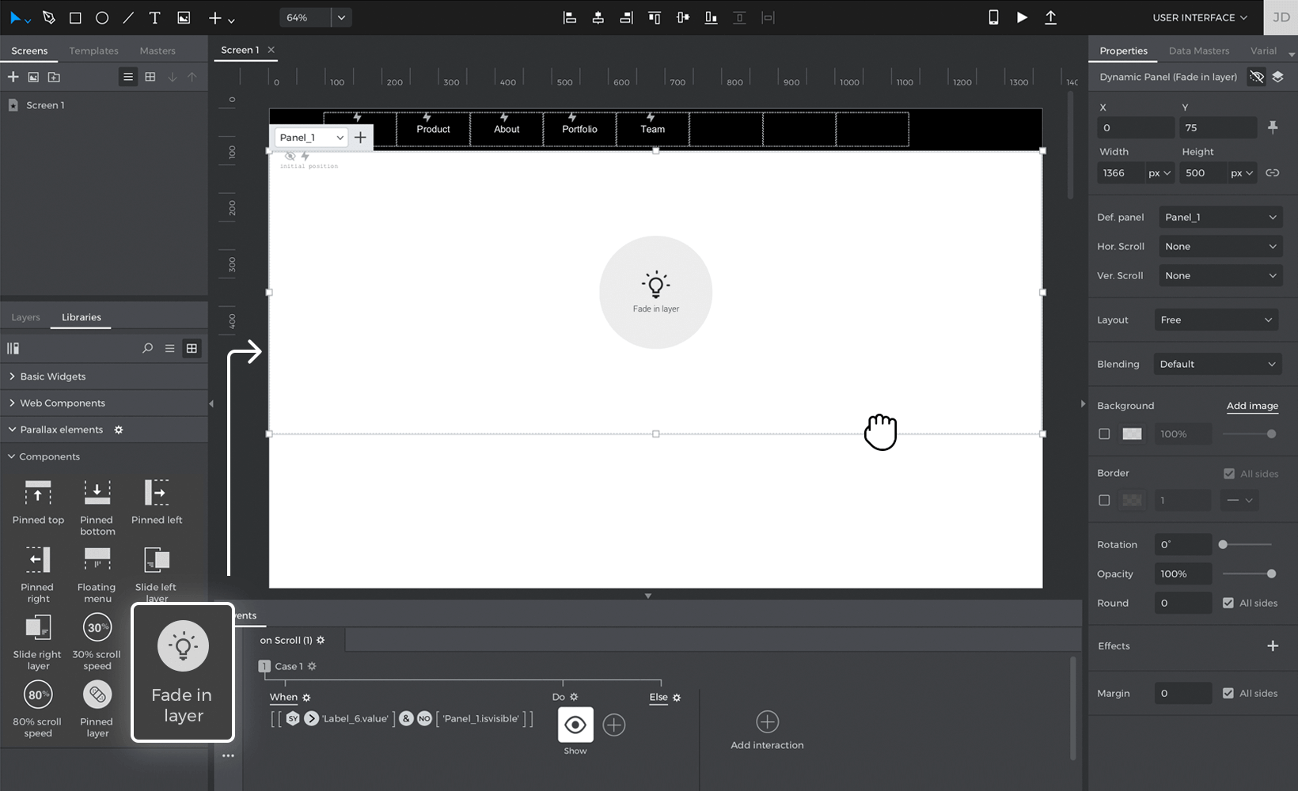Viewport: 1298px width, 791px height.
Task: Click the align horizontal center icon
Action: tap(598, 17)
